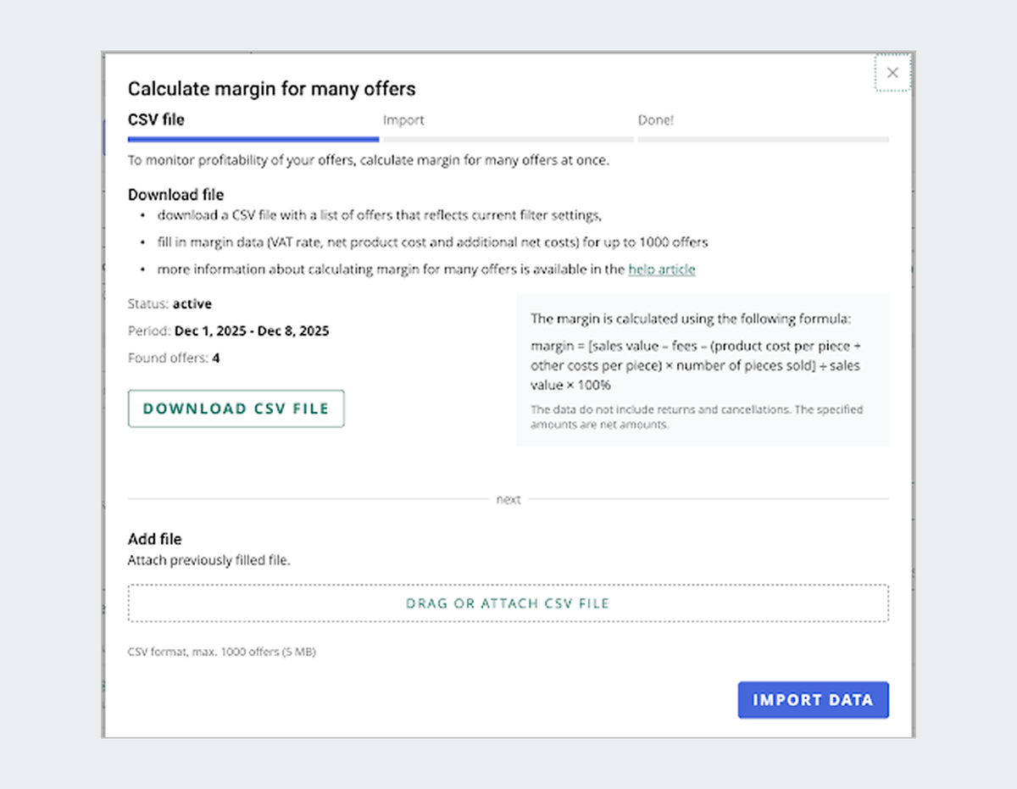Select the CSV file step
The width and height of the screenshot is (1017, 789).
[156, 119]
